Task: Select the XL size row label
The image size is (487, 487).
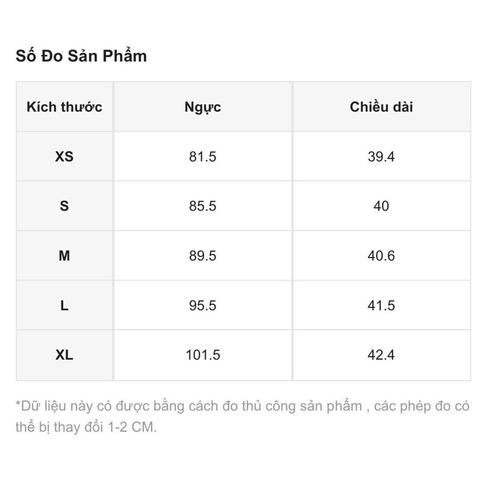Action: coord(65,355)
